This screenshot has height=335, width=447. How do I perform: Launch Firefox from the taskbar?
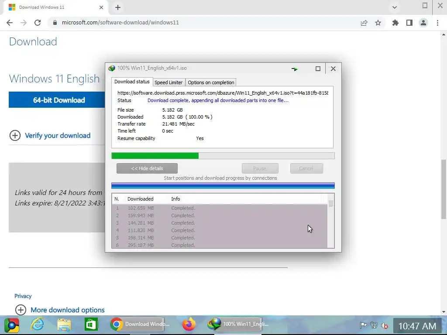(189, 325)
